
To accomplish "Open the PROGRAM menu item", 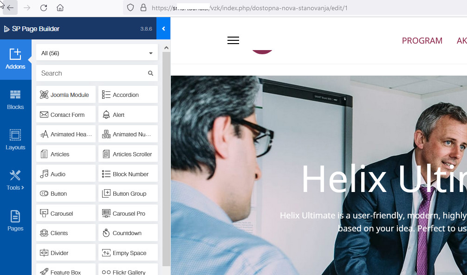I will coord(422,41).
